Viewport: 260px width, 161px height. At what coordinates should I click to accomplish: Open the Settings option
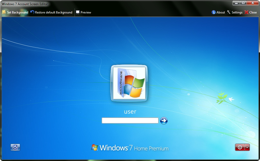(235, 12)
